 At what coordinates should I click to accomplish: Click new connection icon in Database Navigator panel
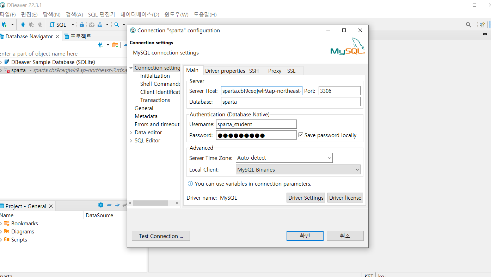101,45
